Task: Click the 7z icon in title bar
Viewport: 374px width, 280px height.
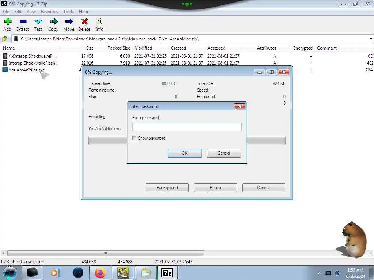Action: click(x=4, y=4)
